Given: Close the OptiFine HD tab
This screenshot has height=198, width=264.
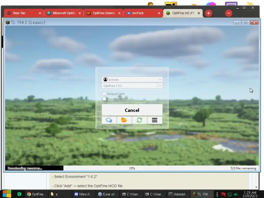Looking at the screenshot, I should (199, 13).
